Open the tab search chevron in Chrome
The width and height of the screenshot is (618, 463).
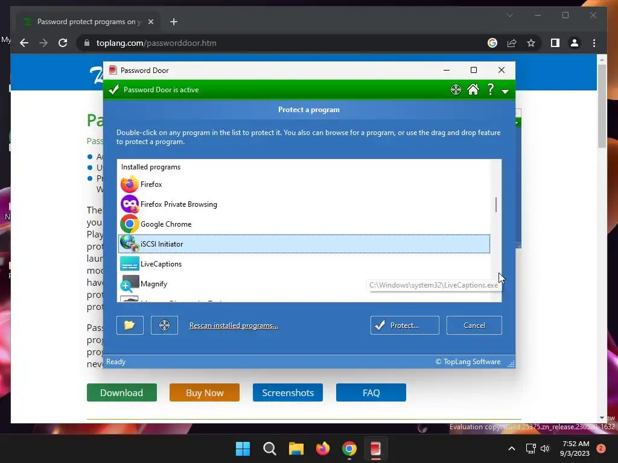coord(509,15)
